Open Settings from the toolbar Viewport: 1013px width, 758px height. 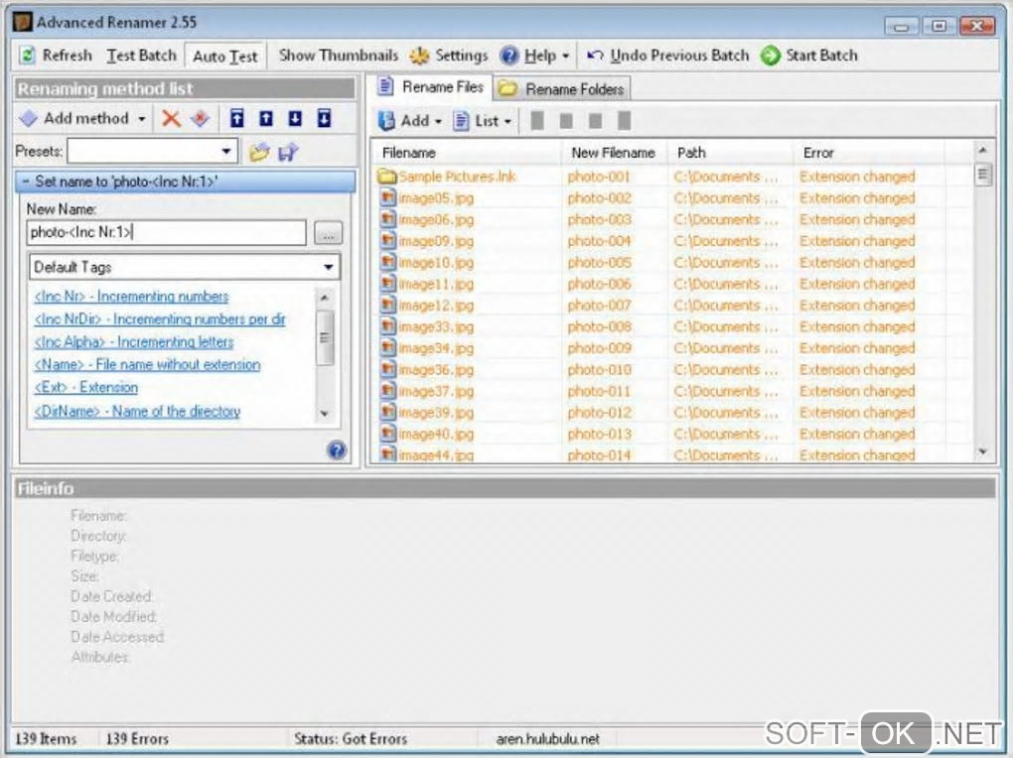449,56
